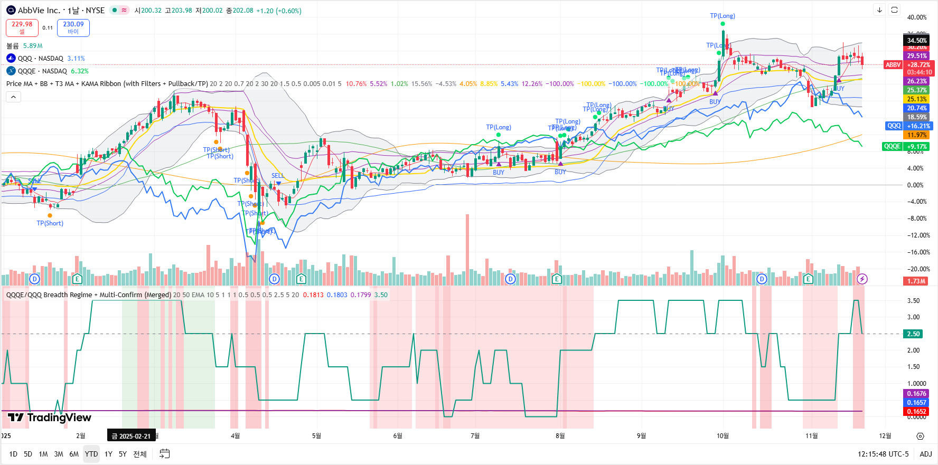Click the TradingView logo
The height and width of the screenshot is (465, 938).
[x=50, y=417]
